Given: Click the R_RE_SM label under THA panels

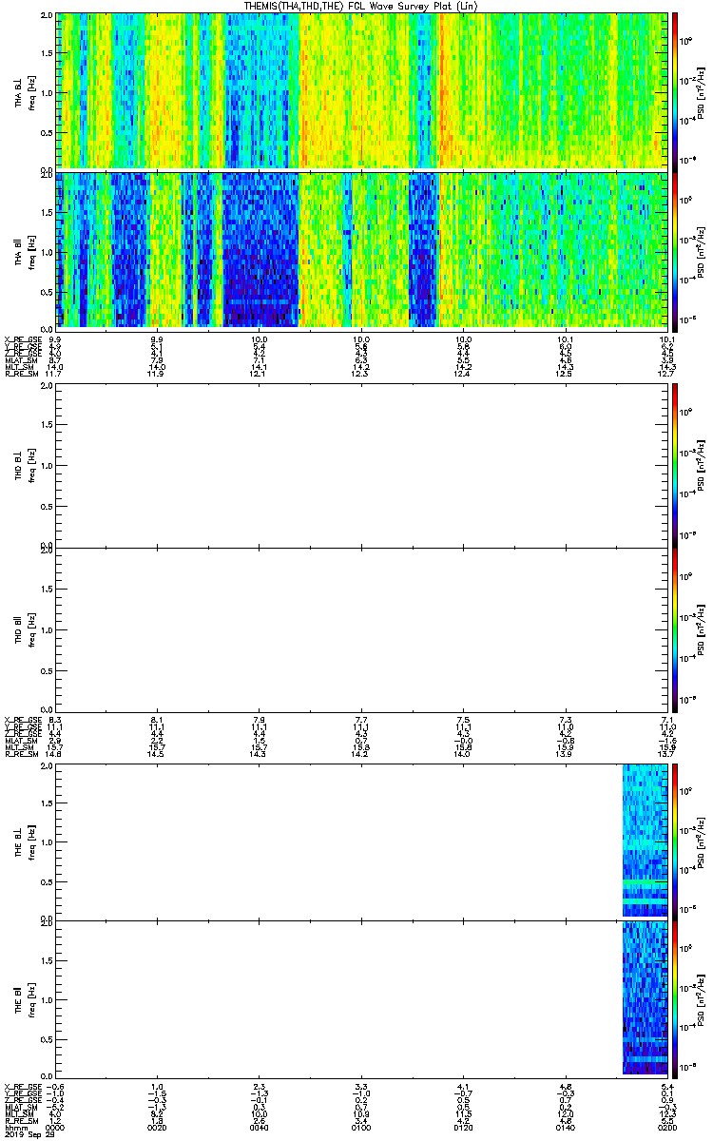Looking at the screenshot, I should point(22,374).
